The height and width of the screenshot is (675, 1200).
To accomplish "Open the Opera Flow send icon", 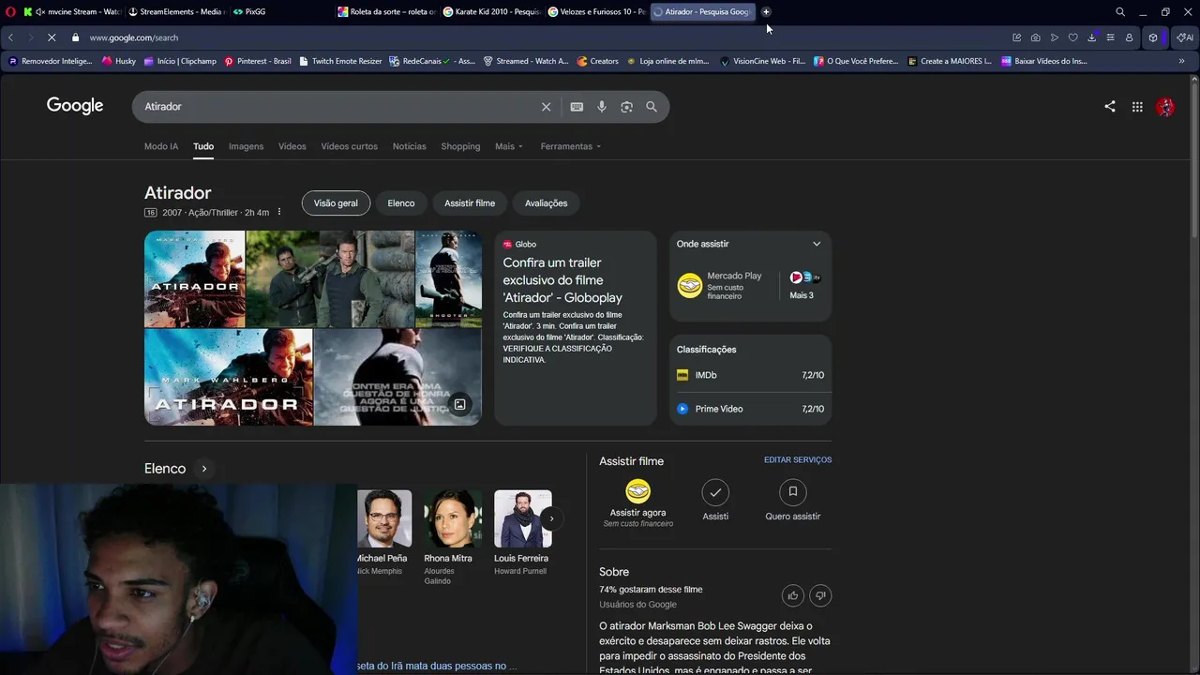I will [1055, 37].
